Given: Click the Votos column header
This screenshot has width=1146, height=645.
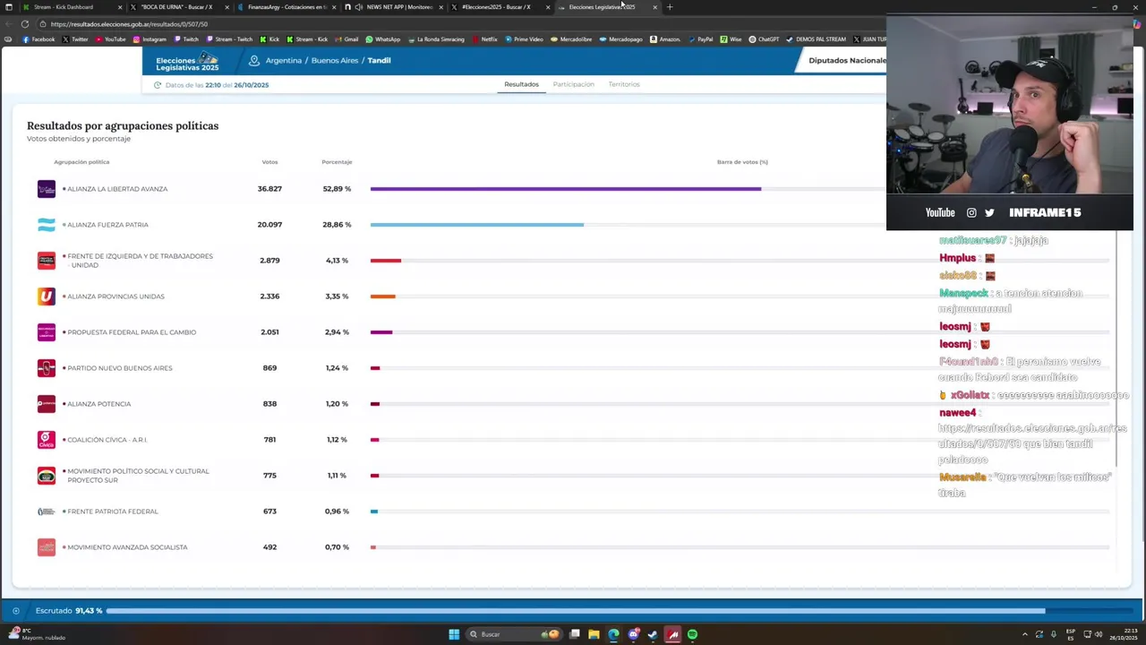Looking at the screenshot, I should click(269, 162).
